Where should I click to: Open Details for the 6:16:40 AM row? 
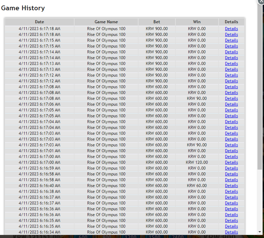(x=231, y=186)
